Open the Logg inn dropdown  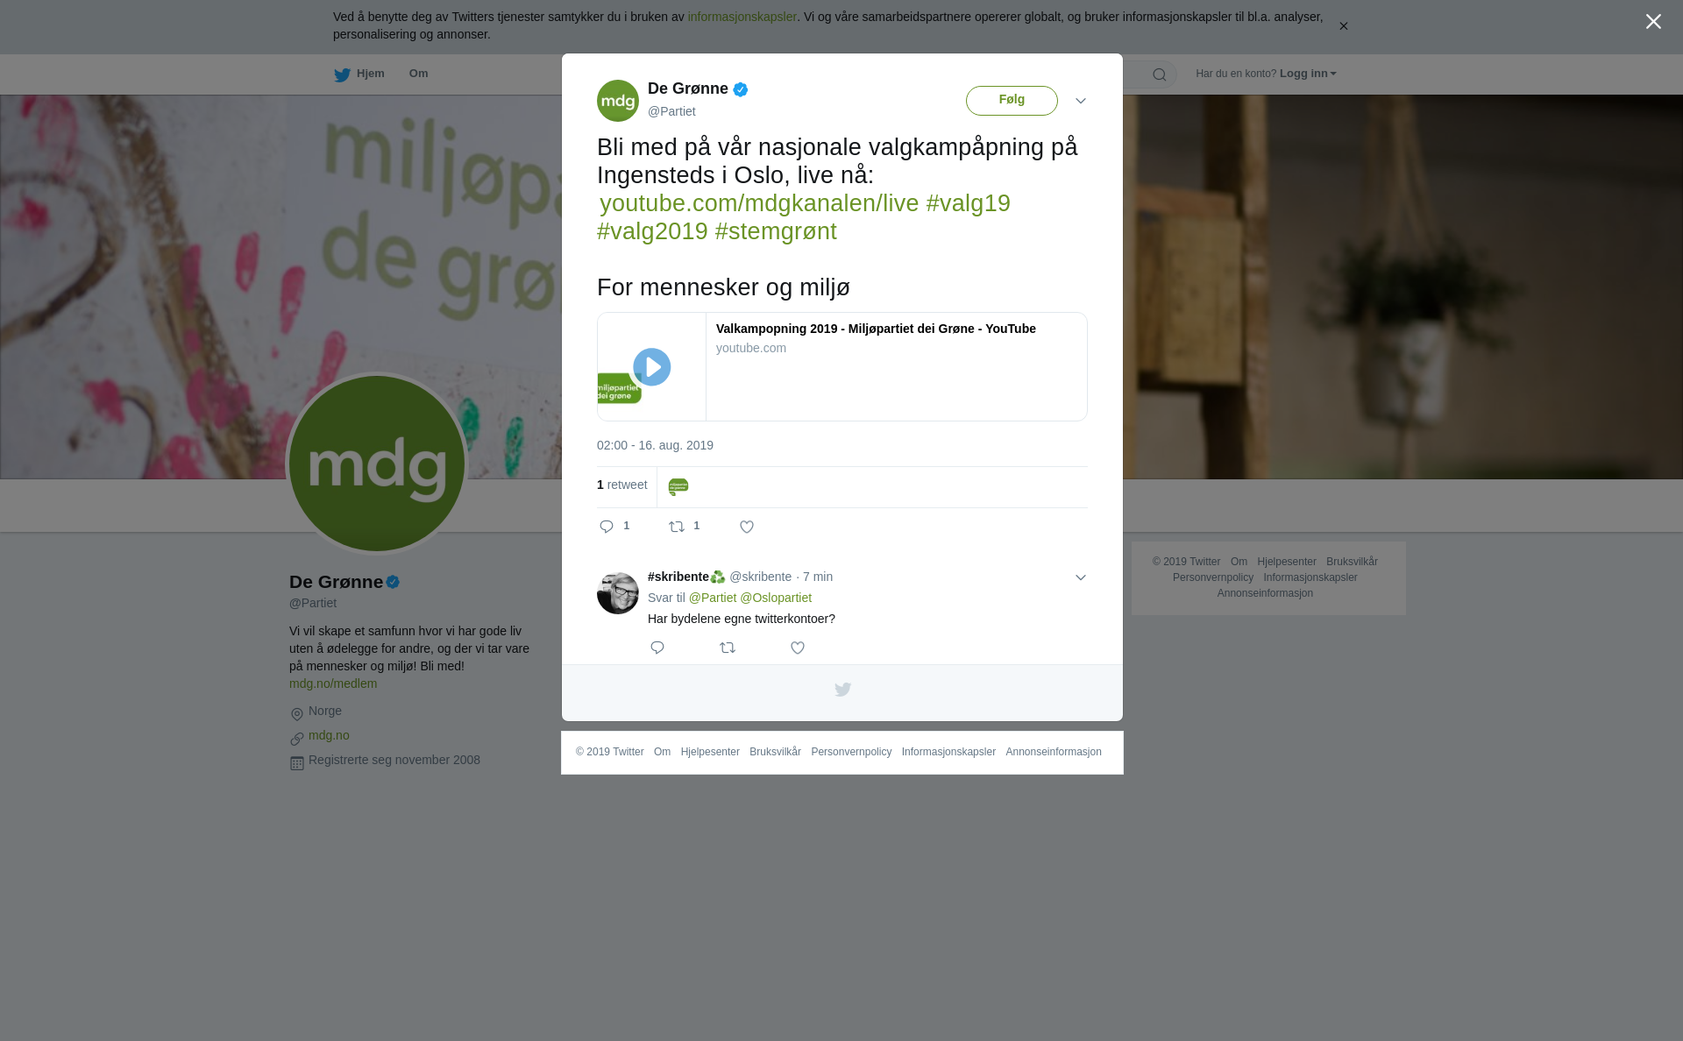1307,74
